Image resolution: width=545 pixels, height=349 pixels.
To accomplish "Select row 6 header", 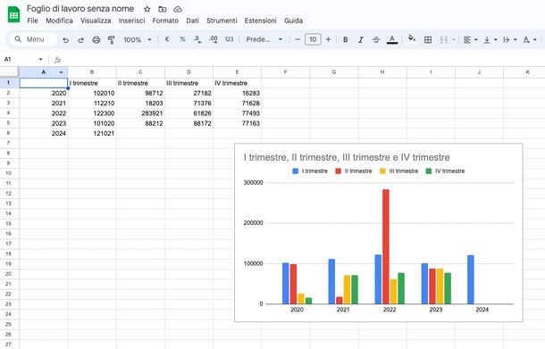I will tap(9, 133).
